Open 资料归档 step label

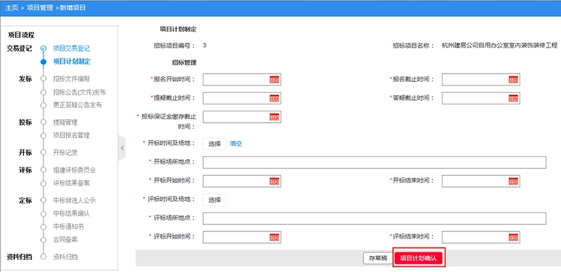tap(65, 257)
